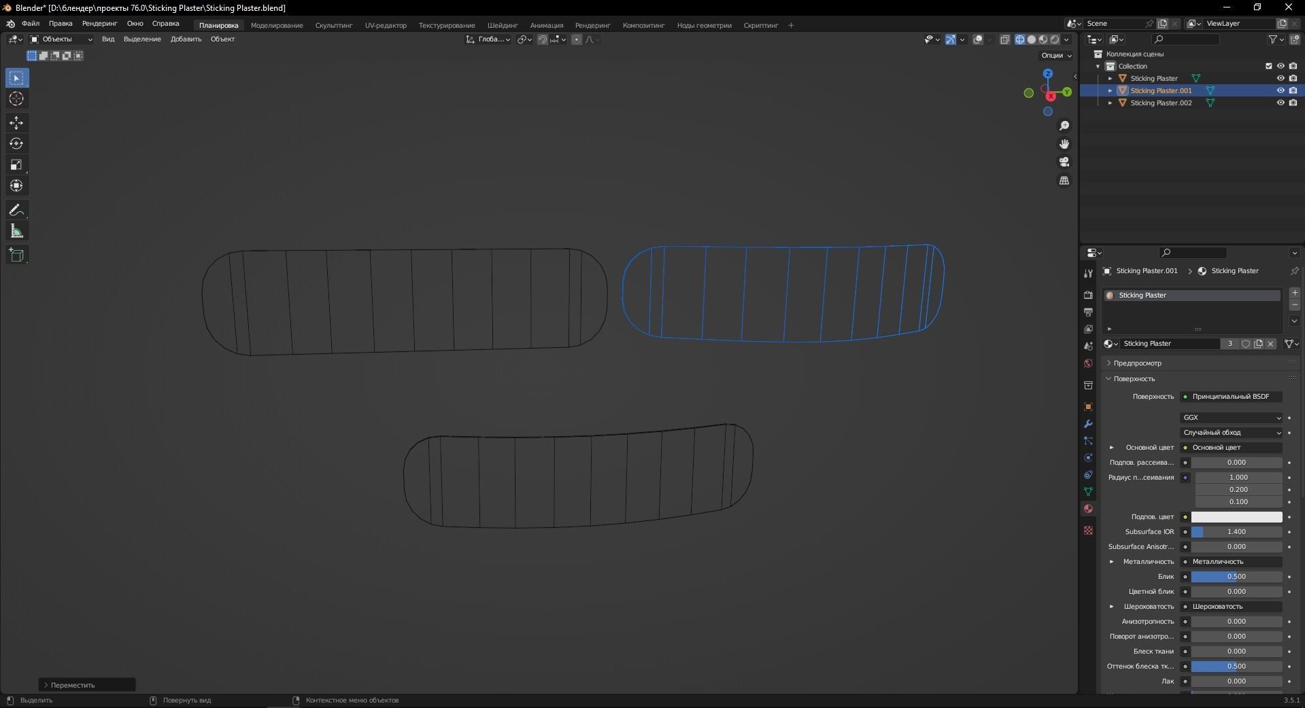Open transform orientation dropdown 'Глоба...'
The width and height of the screenshot is (1305, 708).
[x=488, y=39]
